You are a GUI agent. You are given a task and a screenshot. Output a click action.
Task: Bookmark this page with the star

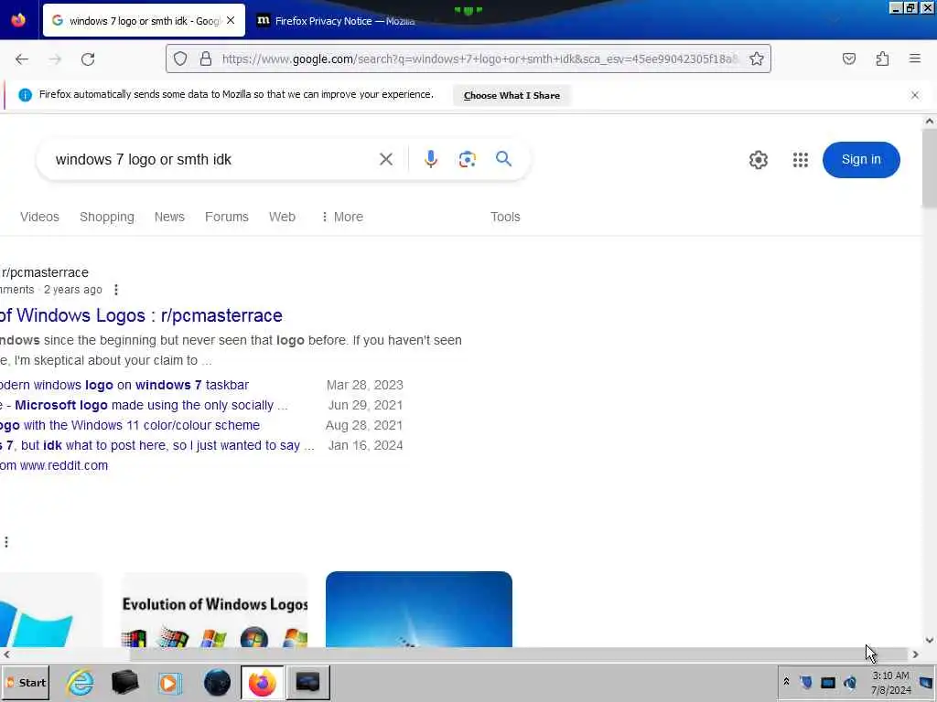click(x=757, y=58)
